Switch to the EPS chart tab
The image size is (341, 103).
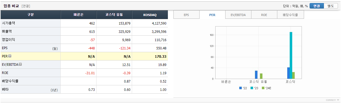[x=186, y=15]
